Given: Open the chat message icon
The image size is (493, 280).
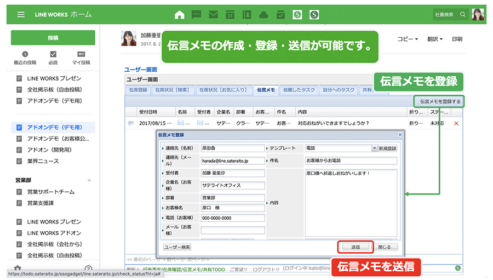Looking at the screenshot, I should tap(197, 14).
